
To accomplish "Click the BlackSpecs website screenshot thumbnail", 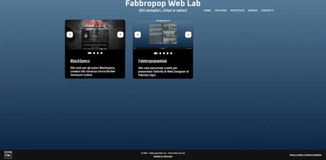I will click(95, 35).
